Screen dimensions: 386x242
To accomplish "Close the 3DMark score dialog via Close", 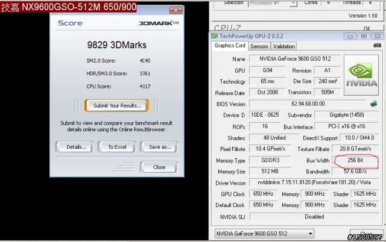I will 159,167.
